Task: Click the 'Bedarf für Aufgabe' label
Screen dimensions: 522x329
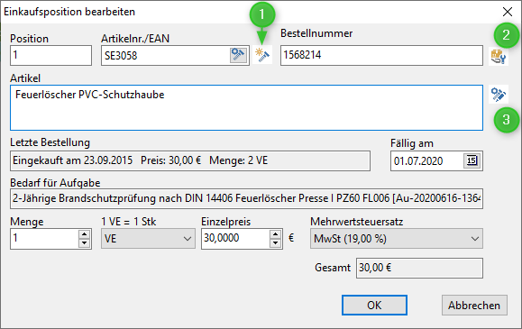Action: click(x=55, y=182)
